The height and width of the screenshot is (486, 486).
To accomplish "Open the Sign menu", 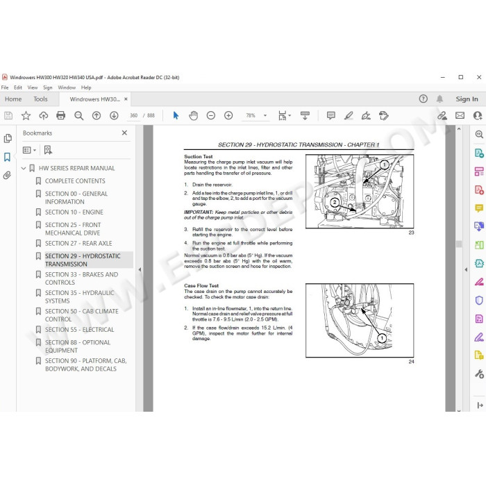I will [48, 87].
